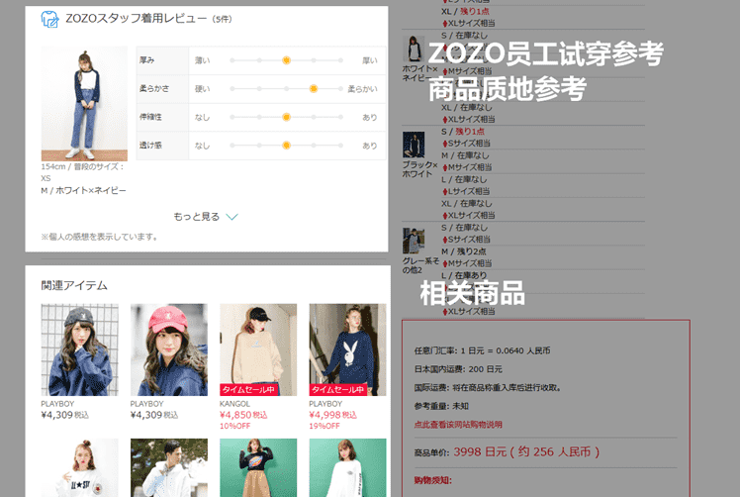Click 国际运费 shipping note line
Image resolution: width=740 pixels, height=497 pixels.
[489, 387]
